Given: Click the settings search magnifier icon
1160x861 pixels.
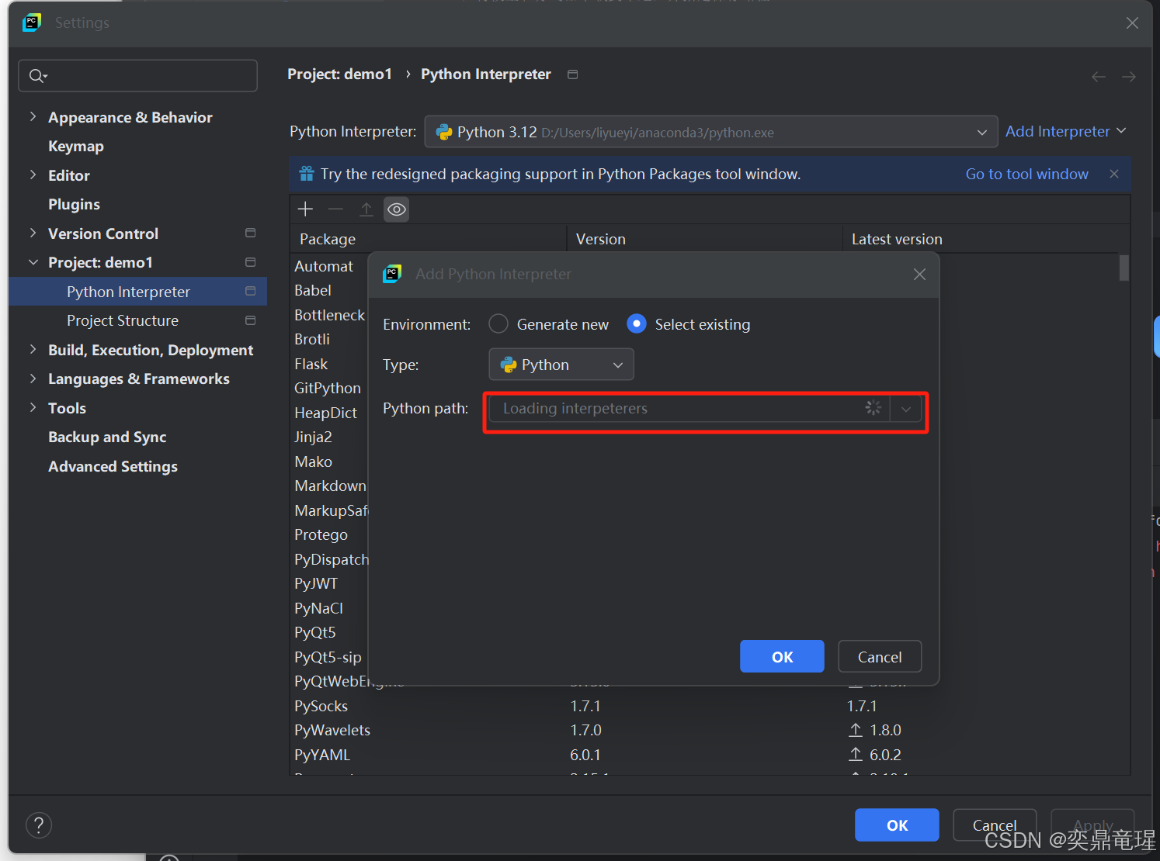Looking at the screenshot, I should tap(37, 75).
